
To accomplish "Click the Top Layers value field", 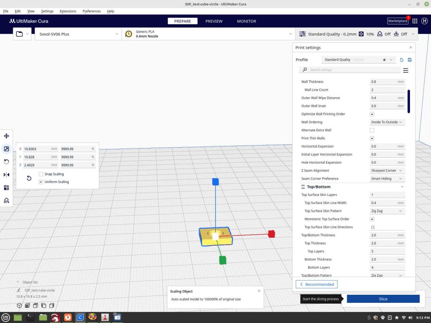I will tap(387, 252).
